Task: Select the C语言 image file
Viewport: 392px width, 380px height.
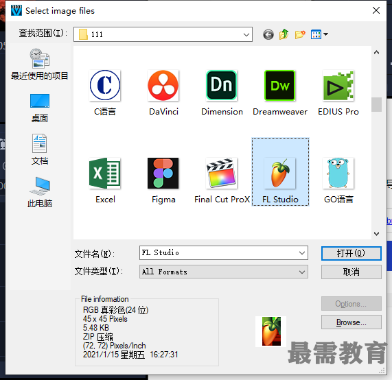Action: pos(105,93)
